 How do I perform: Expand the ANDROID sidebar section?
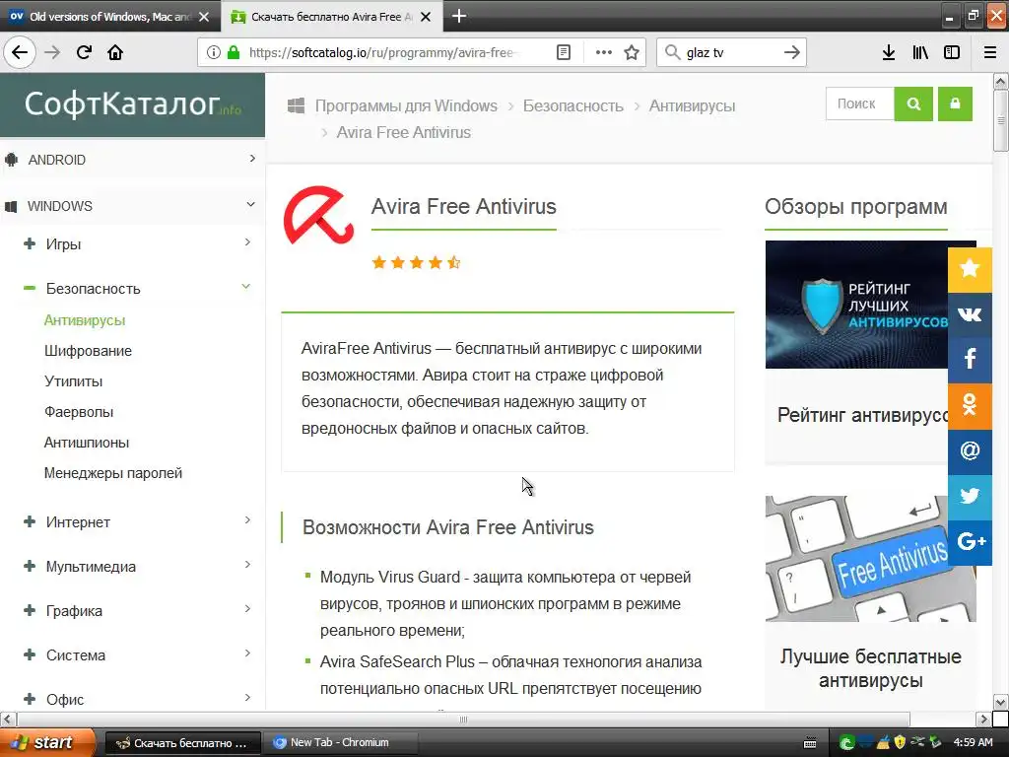132,160
